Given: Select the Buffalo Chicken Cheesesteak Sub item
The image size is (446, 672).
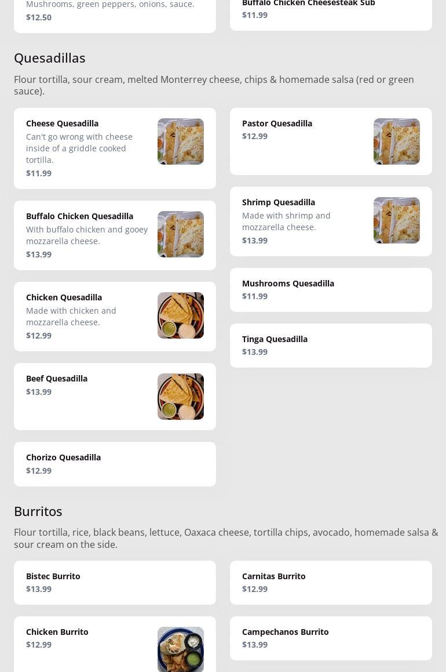Looking at the screenshot, I should coord(331,13).
